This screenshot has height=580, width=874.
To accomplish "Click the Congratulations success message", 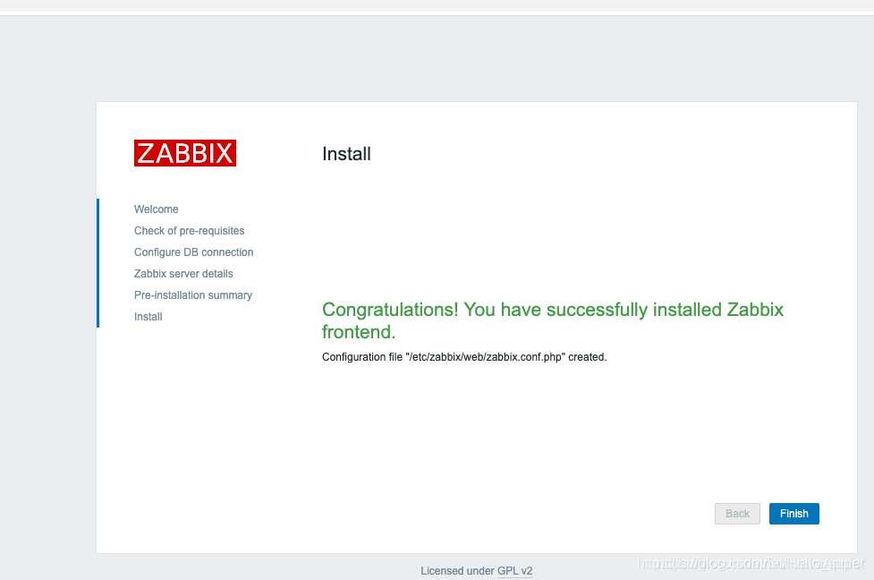I will (x=552, y=320).
